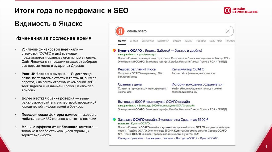Open the 'Калькулятор ОСАГО' sitelink
This screenshot has height=152, width=272.
(x=188, y=69)
